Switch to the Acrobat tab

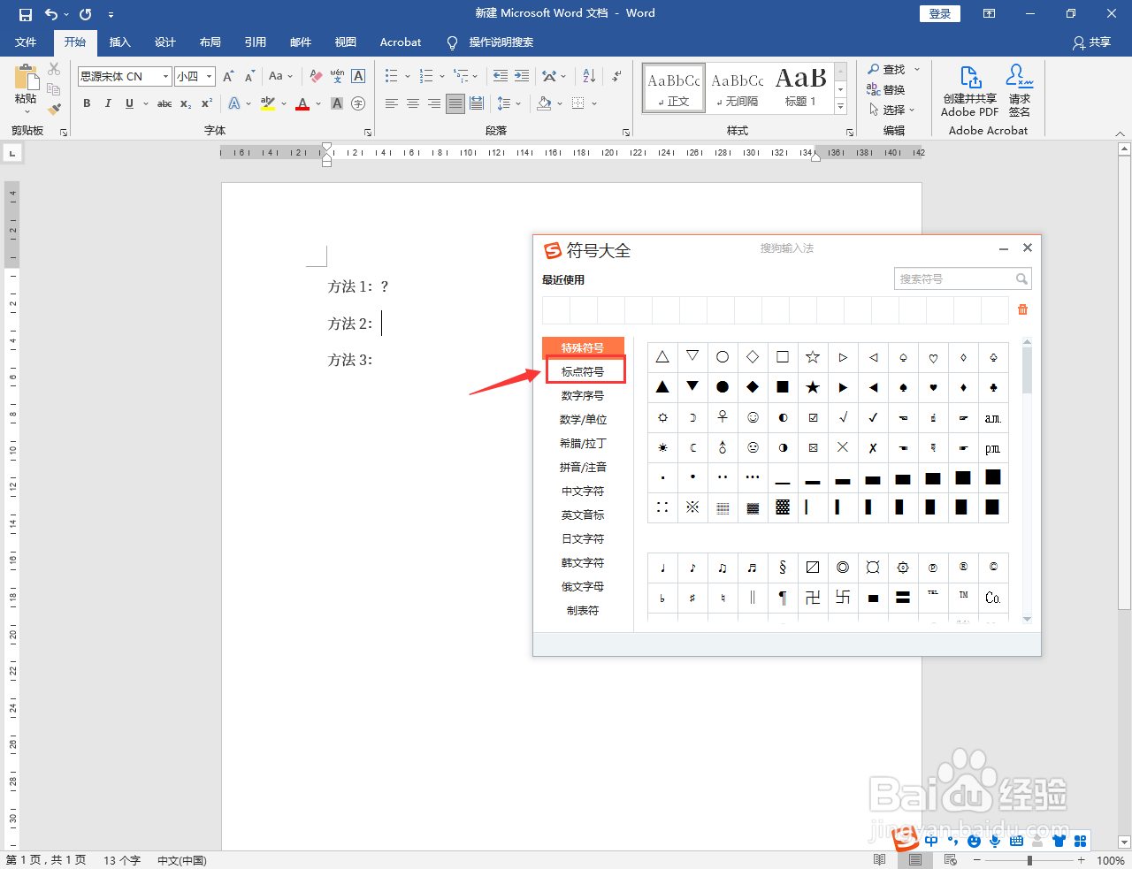tap(401, 42)
